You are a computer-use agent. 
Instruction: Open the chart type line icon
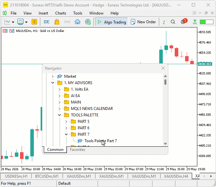point(7,22)
